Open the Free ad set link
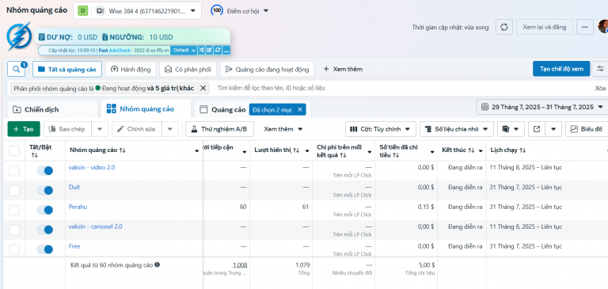Image resolution: width=608 pixels, height=289 pixels. (74, 246)
